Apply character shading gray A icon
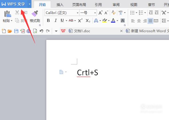 (123, 21)
